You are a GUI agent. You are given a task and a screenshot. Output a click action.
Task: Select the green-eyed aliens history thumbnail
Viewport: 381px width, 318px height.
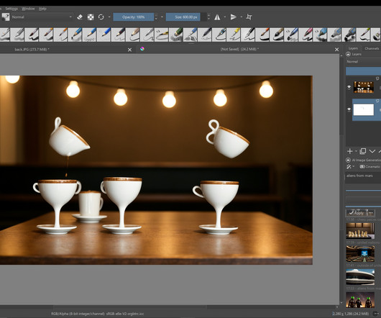click(x=360, y=300)
